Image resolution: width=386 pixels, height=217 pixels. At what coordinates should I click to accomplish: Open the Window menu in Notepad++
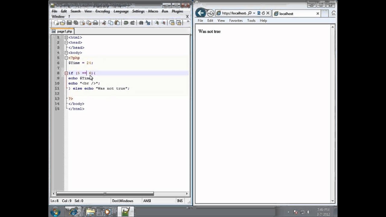(x=58, y=17)
